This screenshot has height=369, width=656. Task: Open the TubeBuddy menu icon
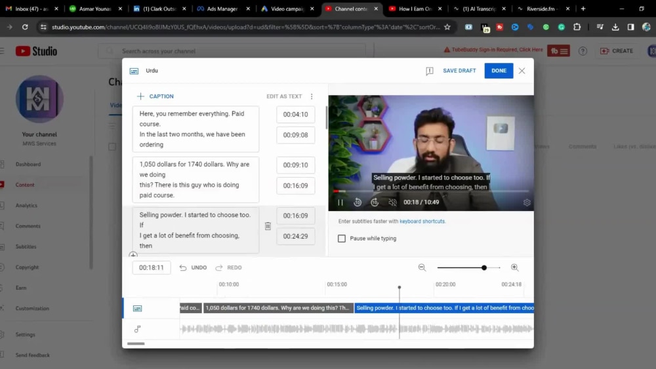coord(558,51)
